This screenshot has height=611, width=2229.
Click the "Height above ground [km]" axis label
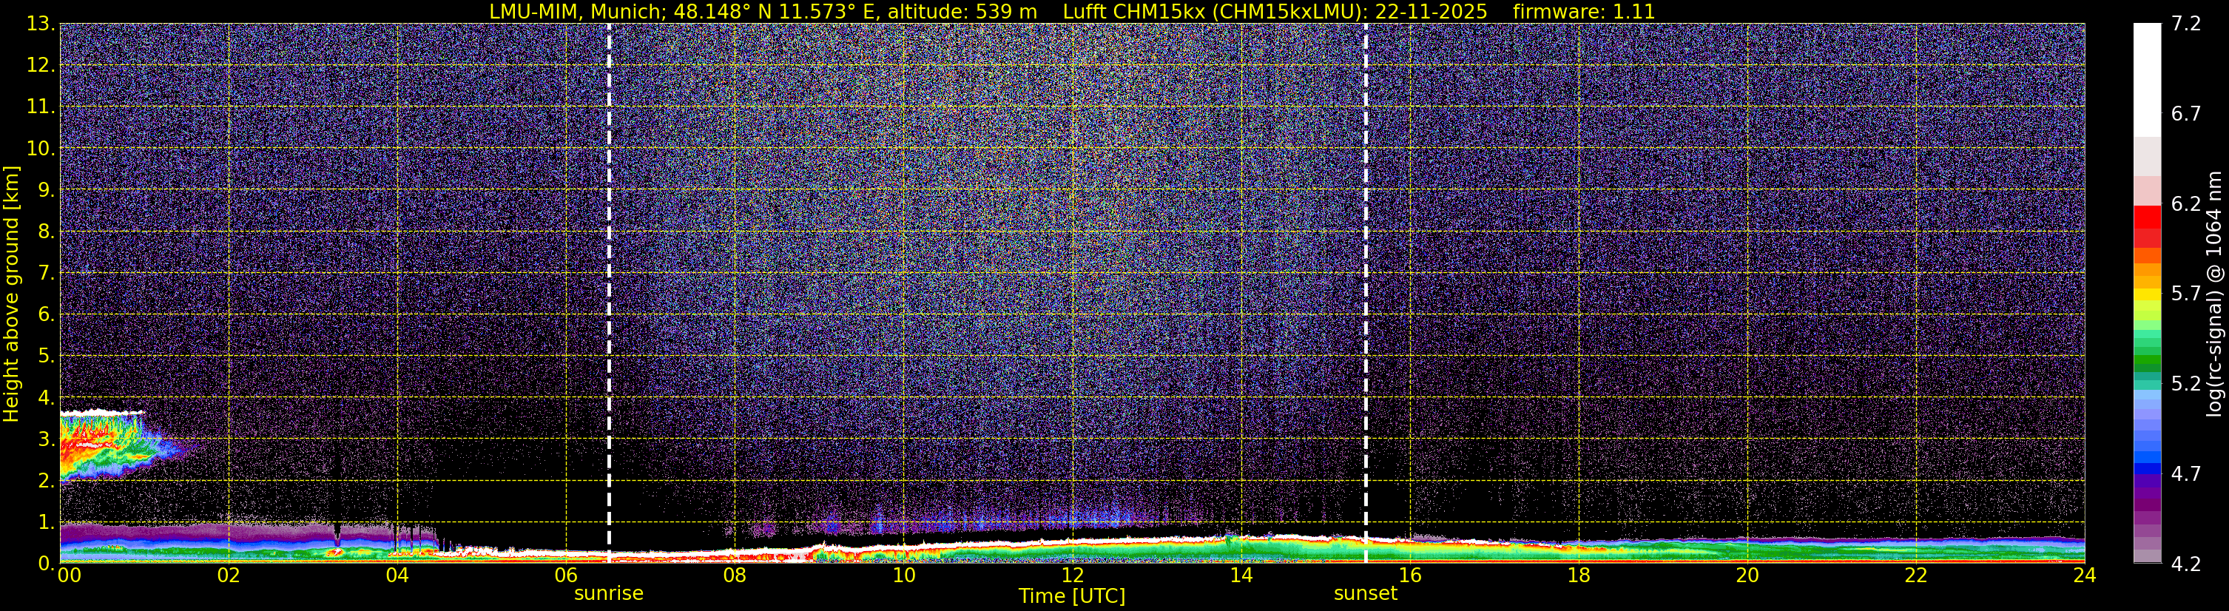(11, 294)
